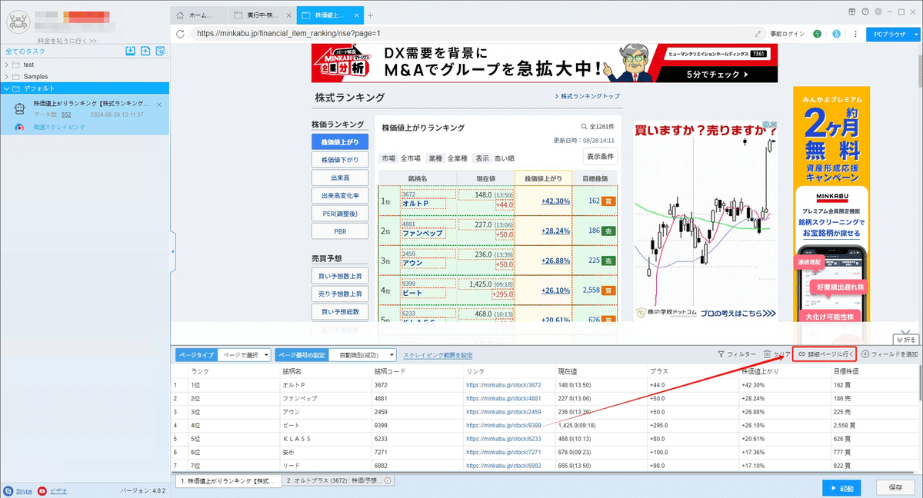Image resolution: width=923 pixels, height=498 pixels.
Task: Click フィールドを追加 button
Action: pos(889,354)
